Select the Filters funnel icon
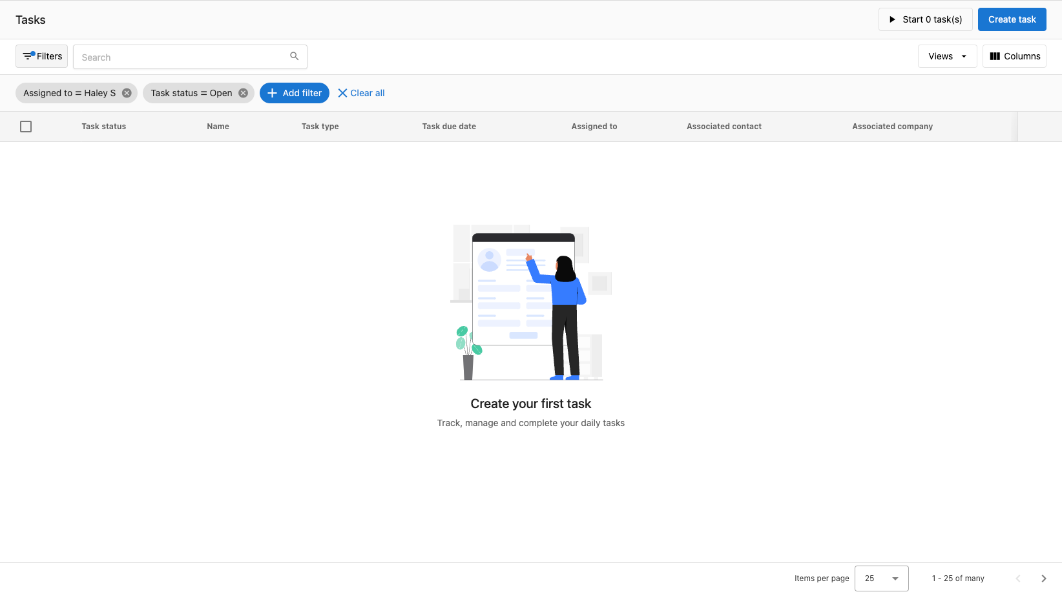The image size is (1062, 594). 29,55
